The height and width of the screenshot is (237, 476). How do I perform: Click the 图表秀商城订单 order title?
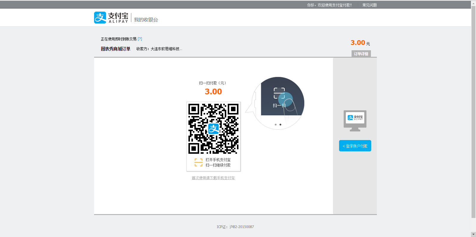point(116,49)
